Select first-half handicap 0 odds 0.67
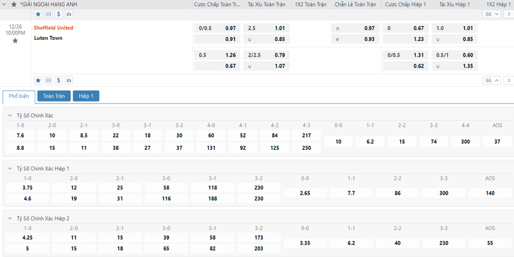The width and height of the screenshot is (514, 257). 405,28
